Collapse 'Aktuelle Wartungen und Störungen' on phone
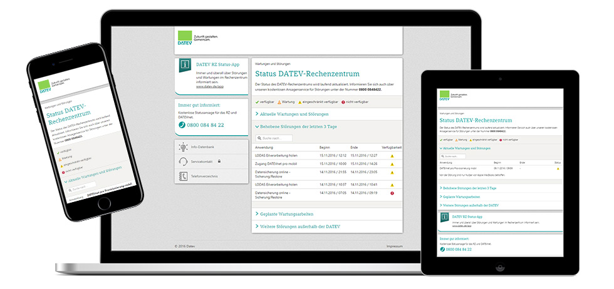614x289 pixels. pos(94,176)
